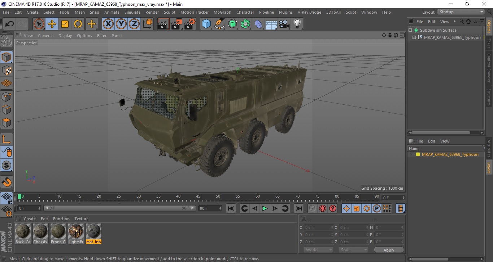The height and width of the screenshot is (262, 493).
Task: Click the MRAP_KAMAZ_63968_Typhoon layer color swatch
Action: point(418,154)
